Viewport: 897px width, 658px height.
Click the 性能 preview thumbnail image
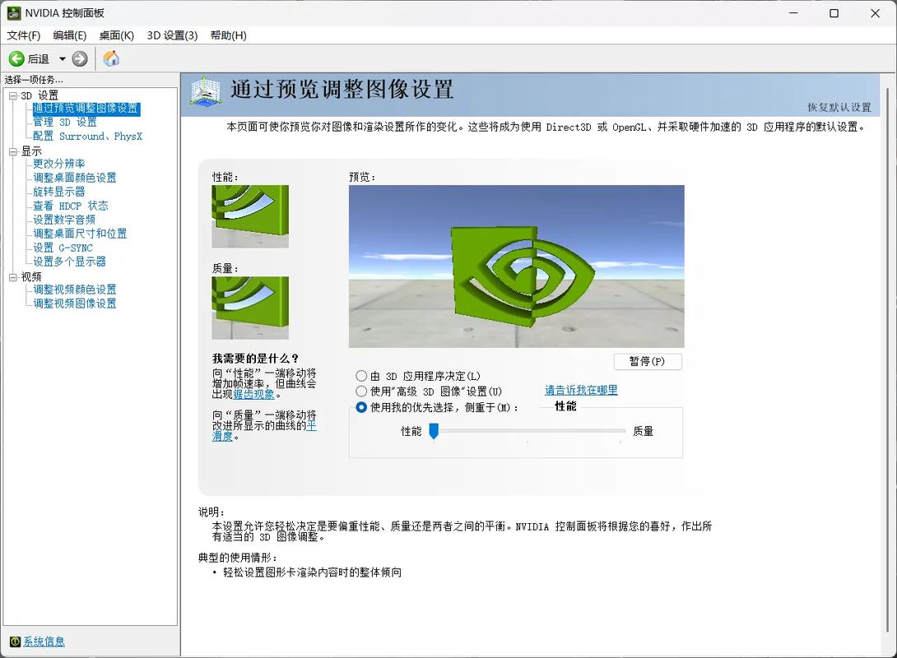(249, 216)
